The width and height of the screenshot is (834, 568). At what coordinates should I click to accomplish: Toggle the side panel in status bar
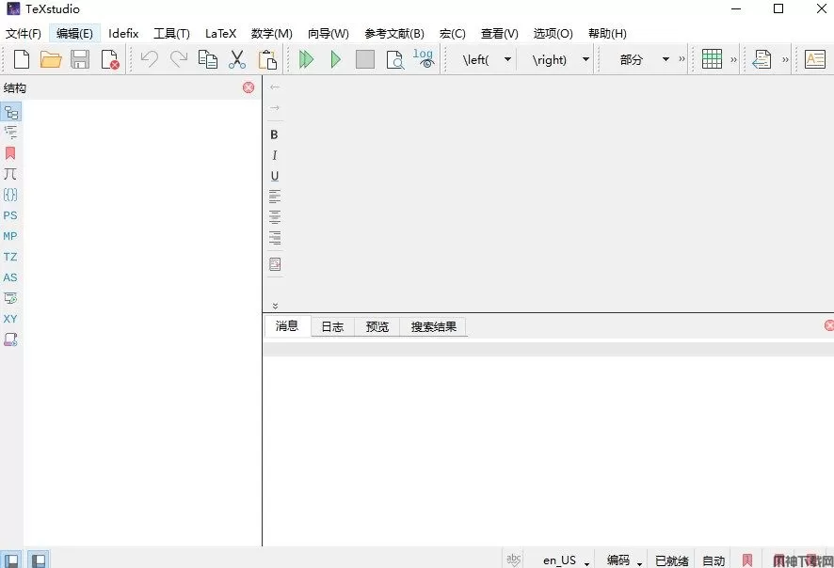12,560
